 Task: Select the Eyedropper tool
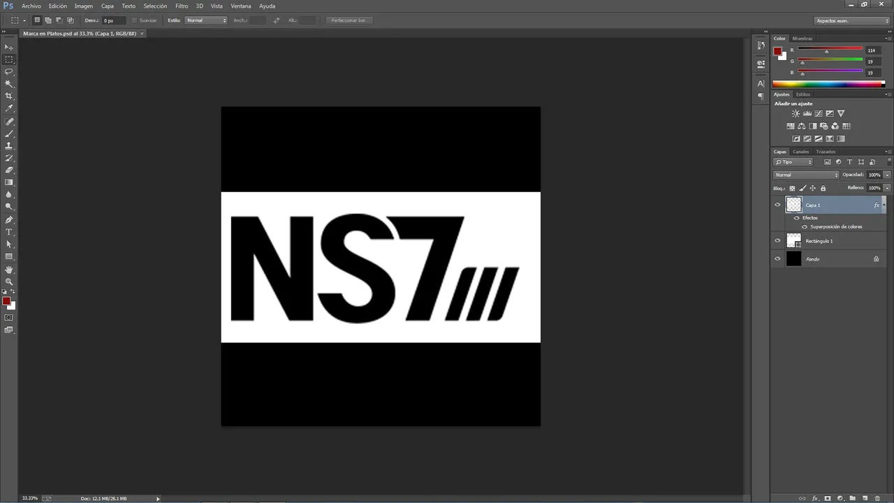9,108
